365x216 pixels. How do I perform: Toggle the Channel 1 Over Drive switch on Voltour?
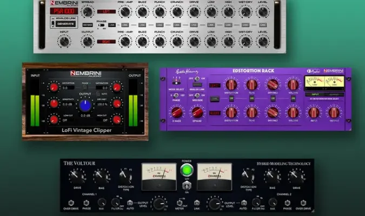(x=70, y=202)
